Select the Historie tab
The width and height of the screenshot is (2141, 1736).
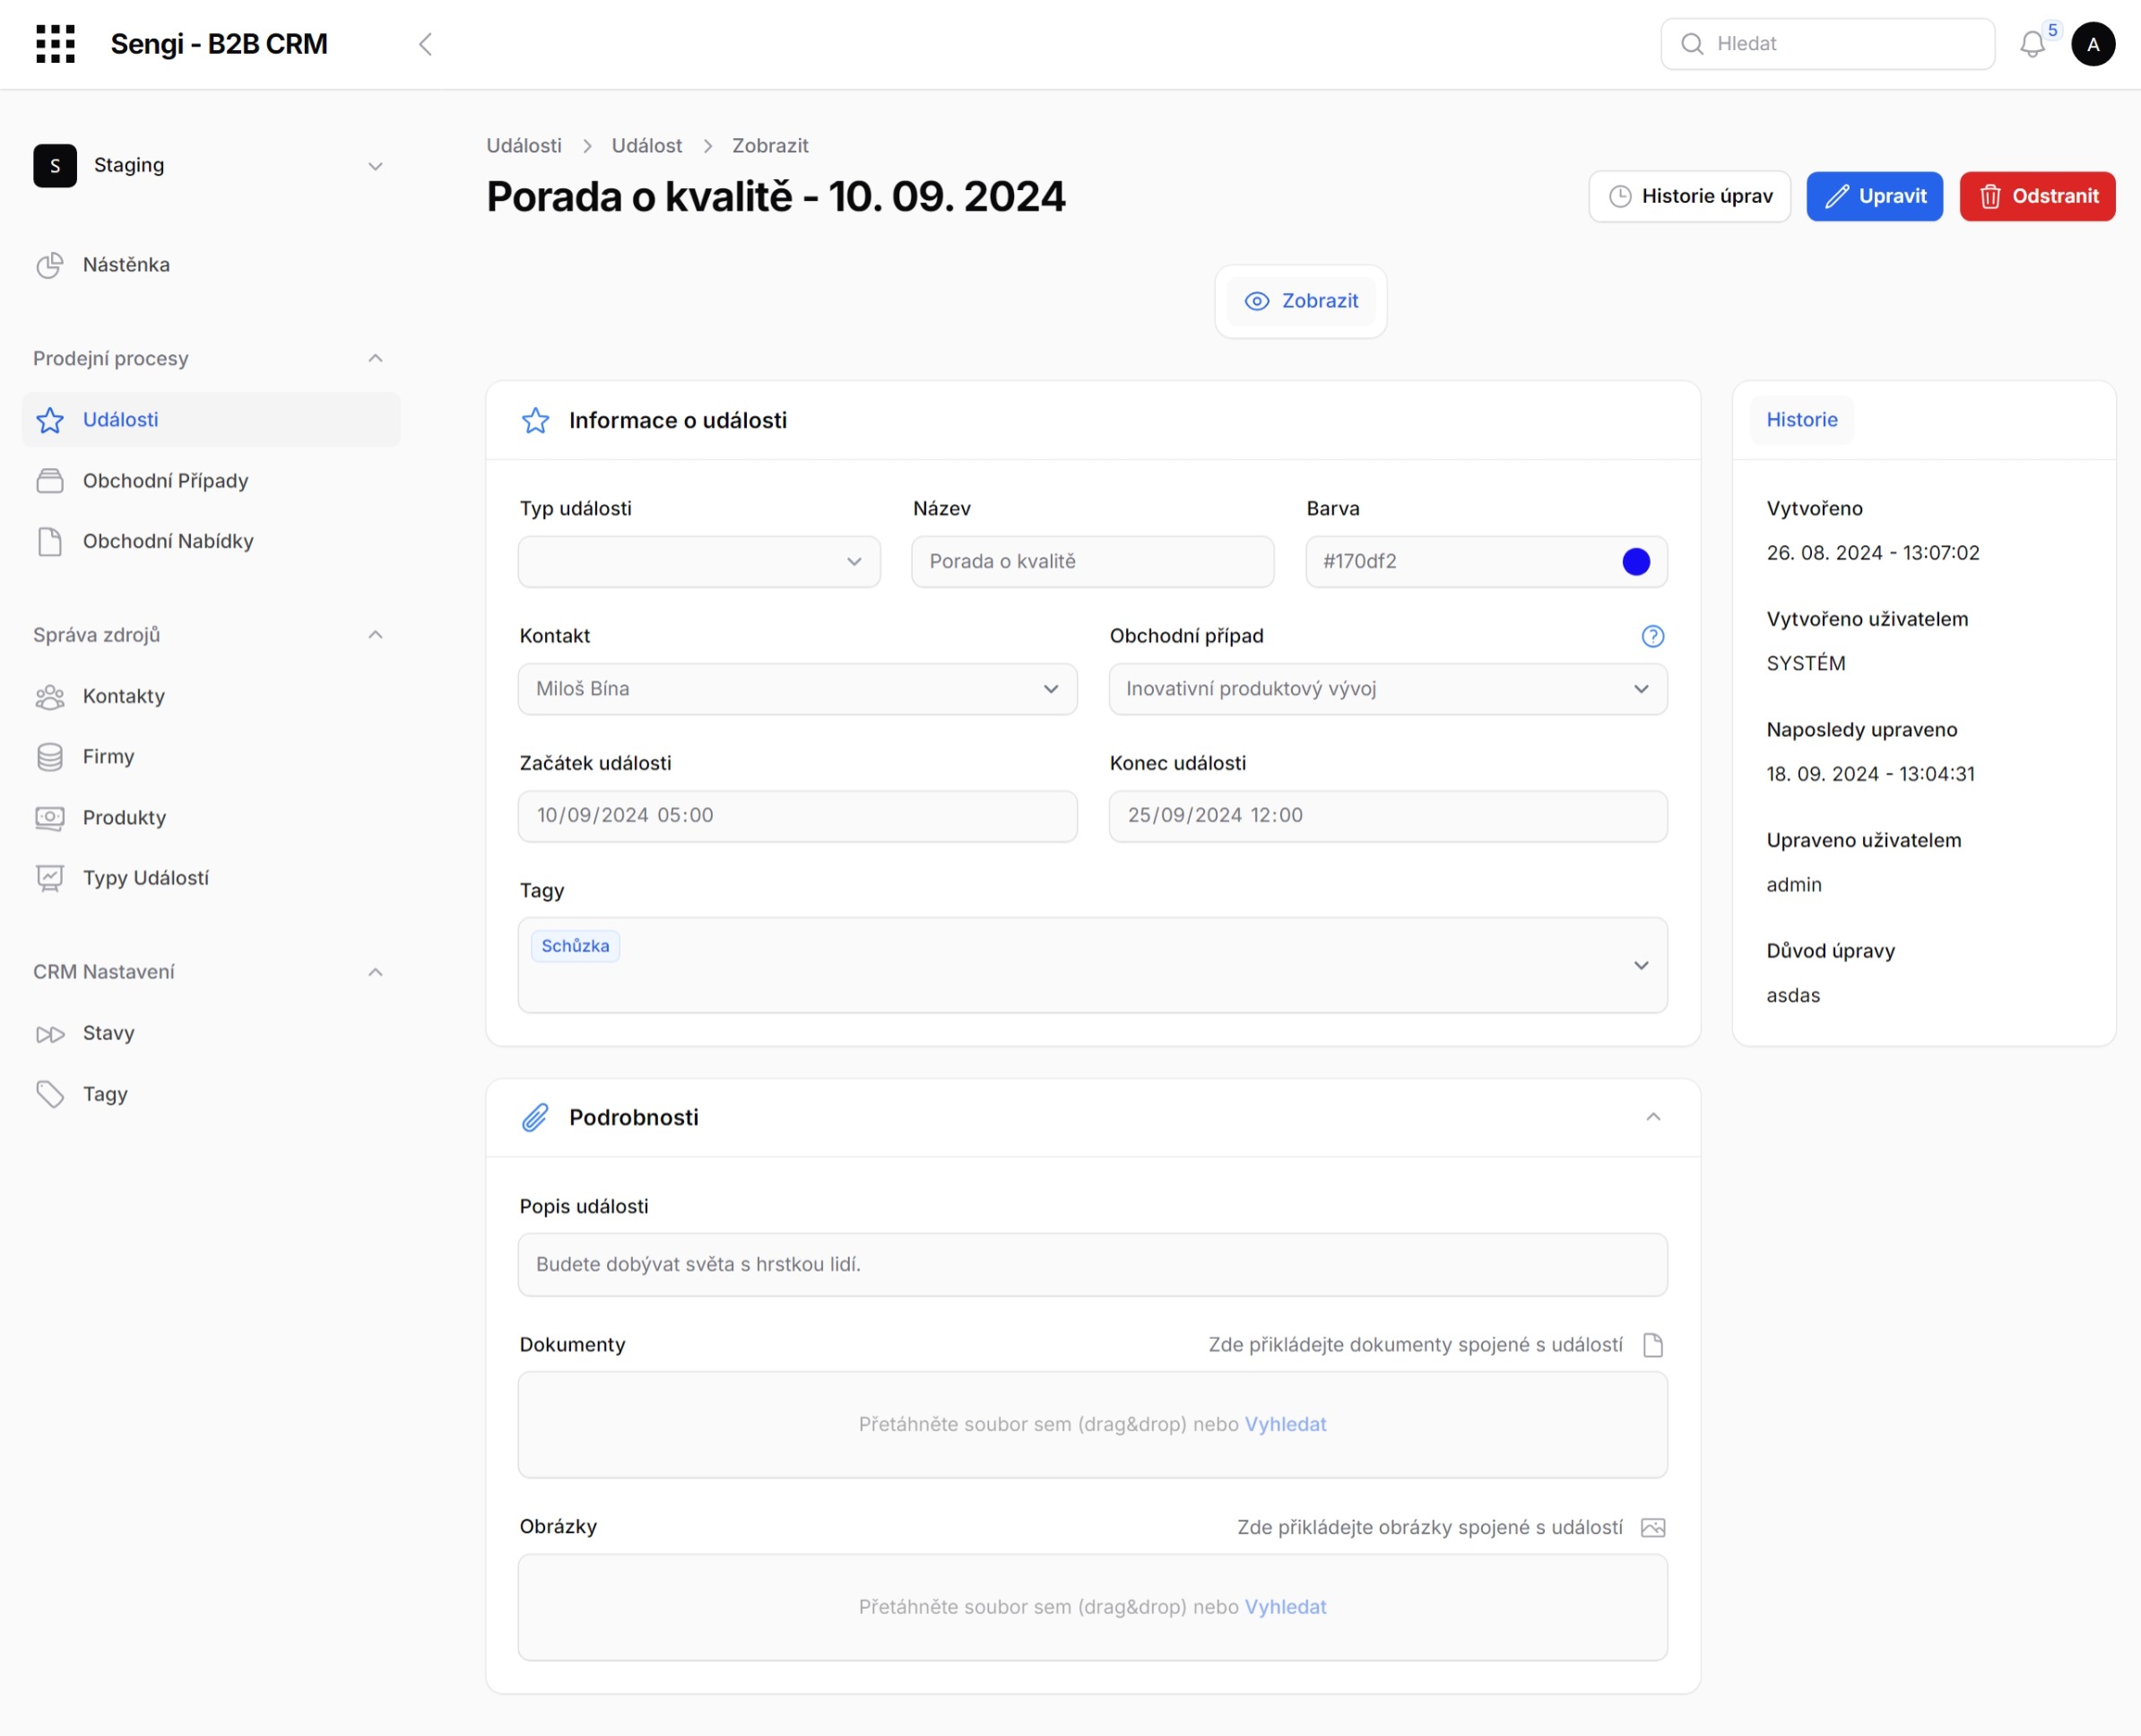(x=1801, y=420)
